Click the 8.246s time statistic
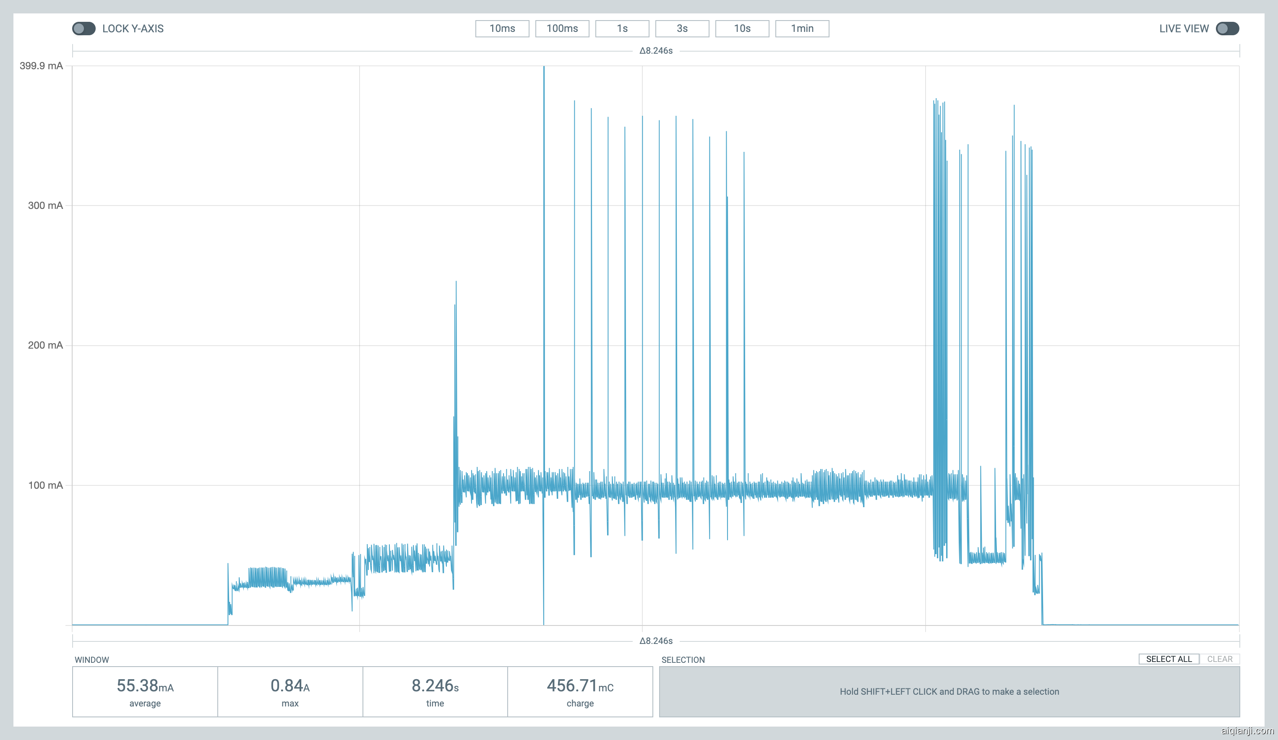 pos(435,691)
